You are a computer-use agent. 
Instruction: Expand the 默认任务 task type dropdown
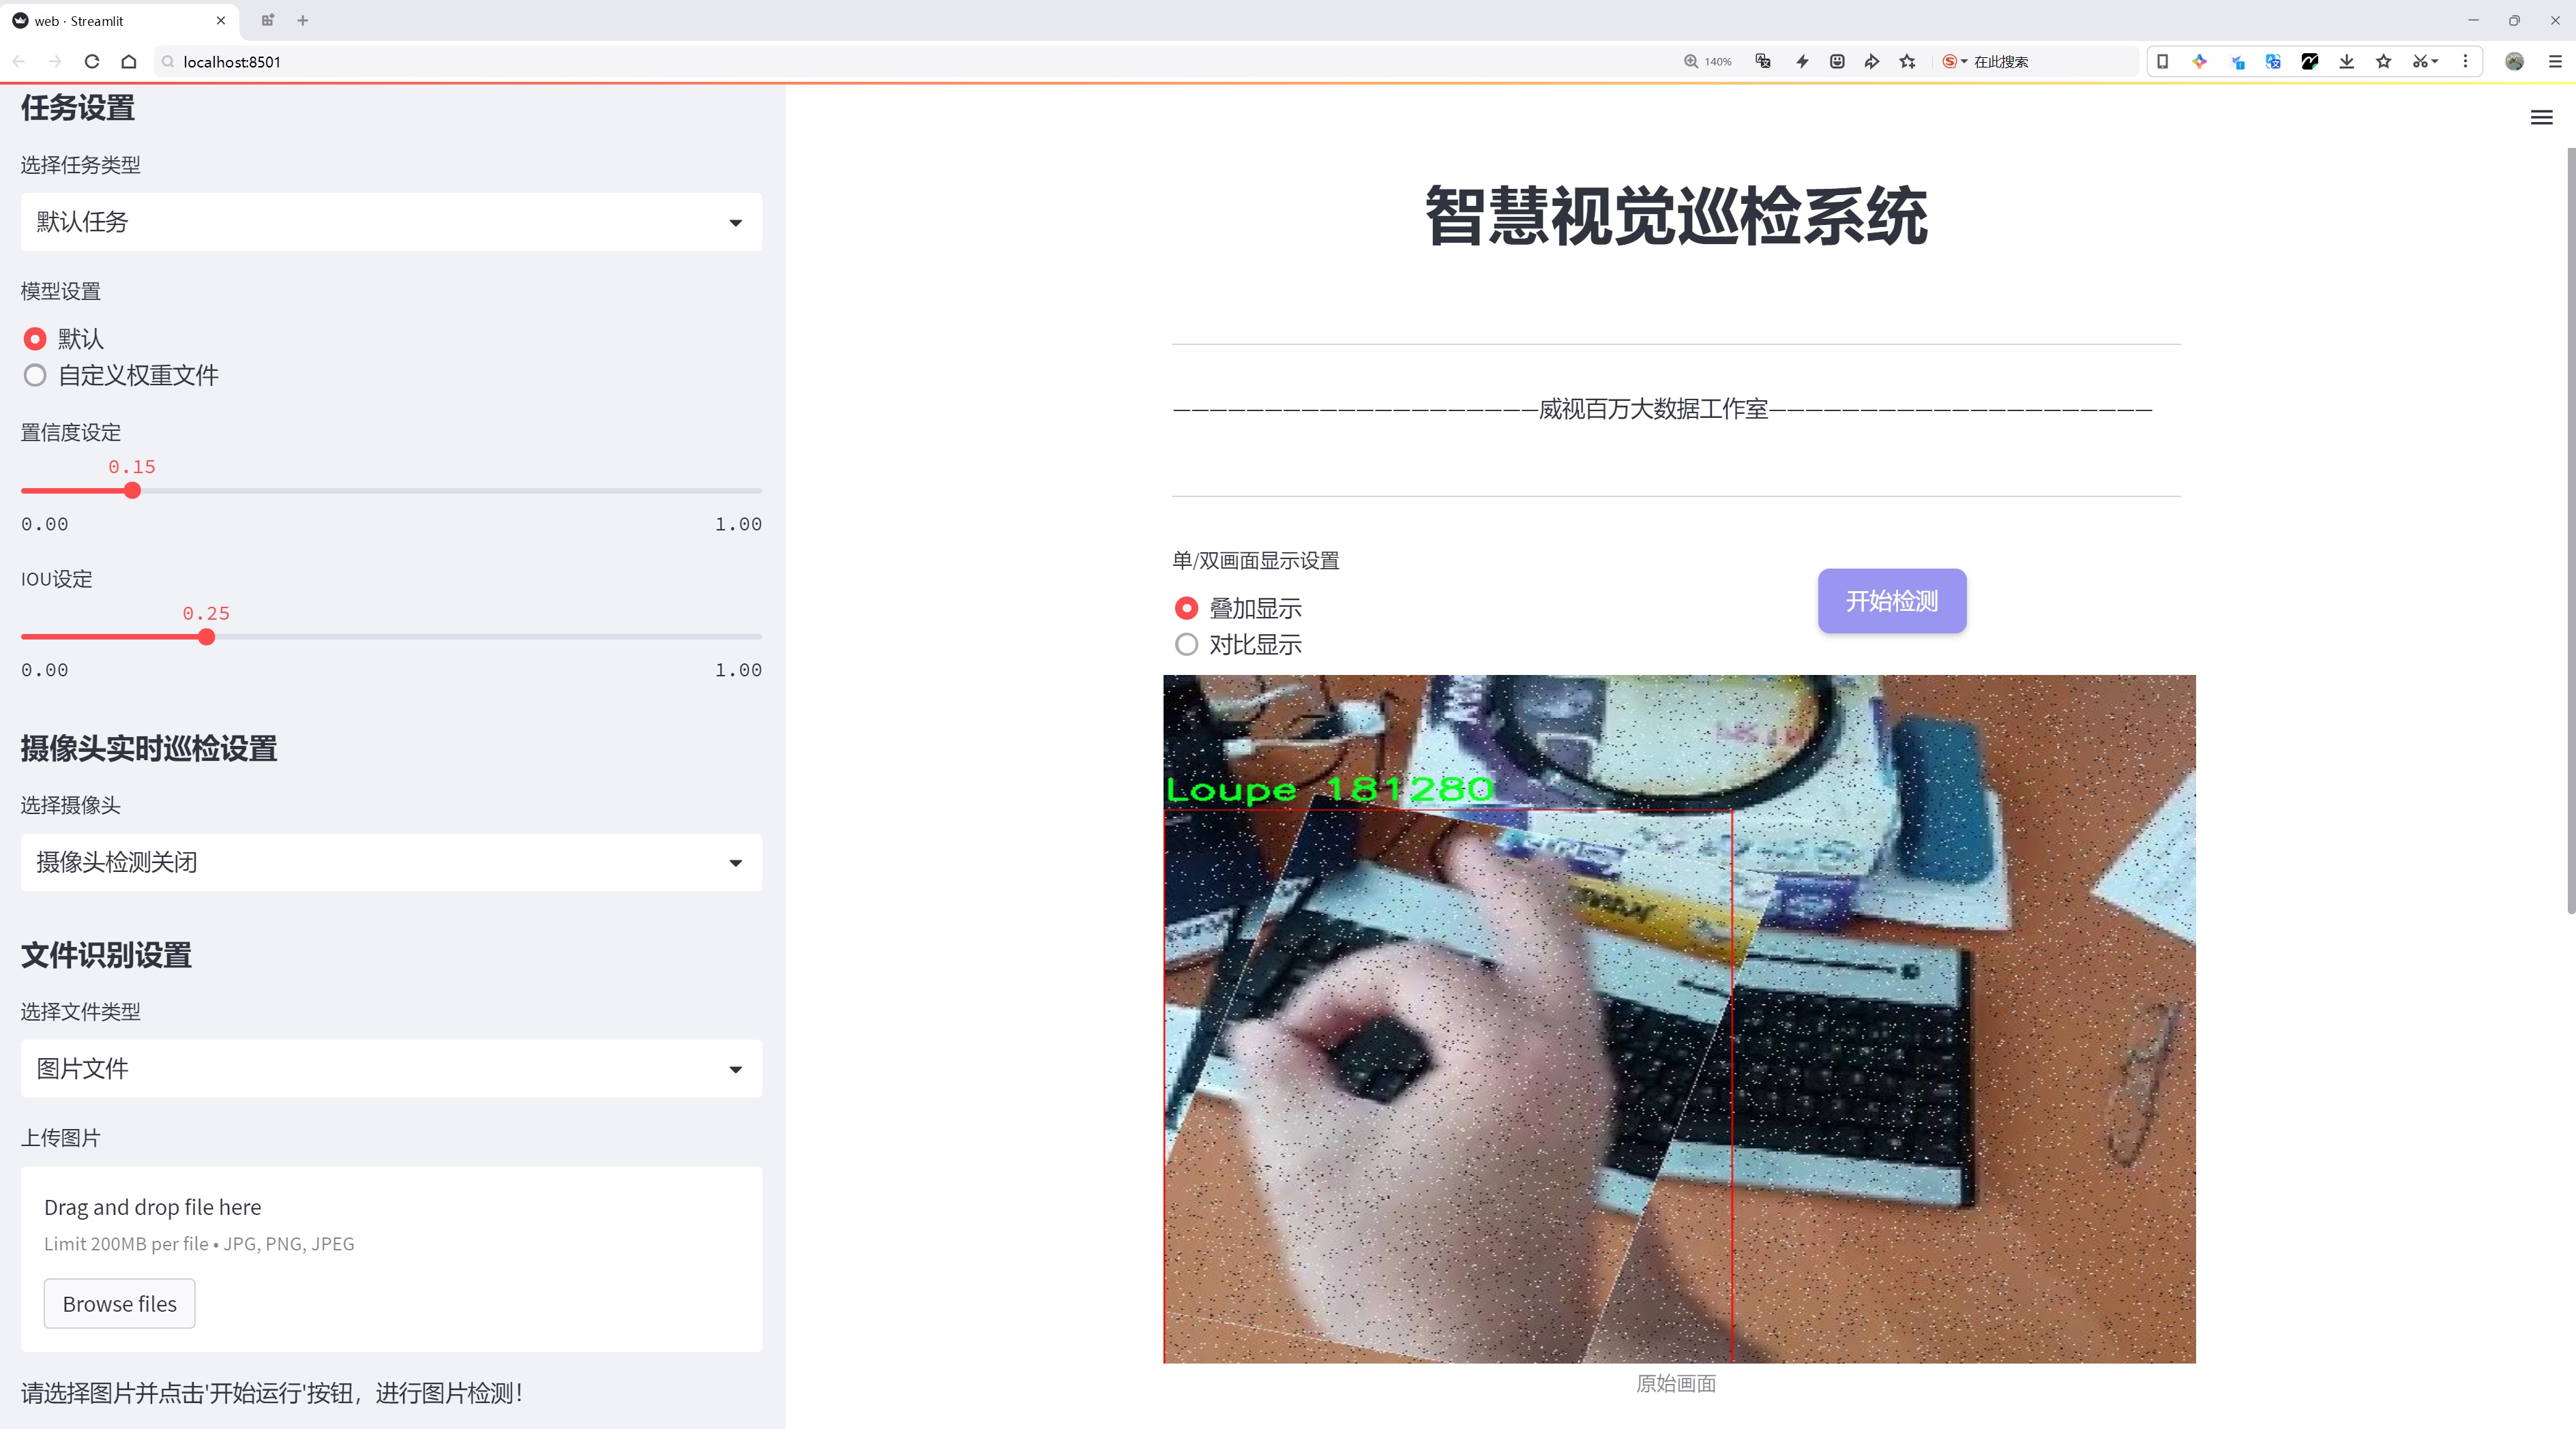391,222
